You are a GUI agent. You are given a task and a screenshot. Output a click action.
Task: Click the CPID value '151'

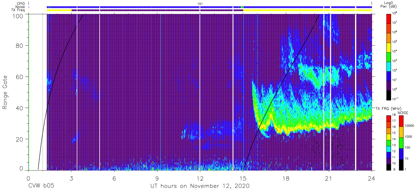point(200,3)
